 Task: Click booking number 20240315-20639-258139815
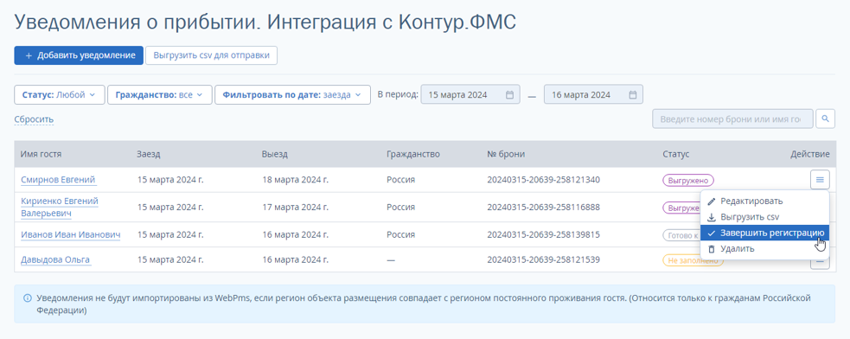543,235
